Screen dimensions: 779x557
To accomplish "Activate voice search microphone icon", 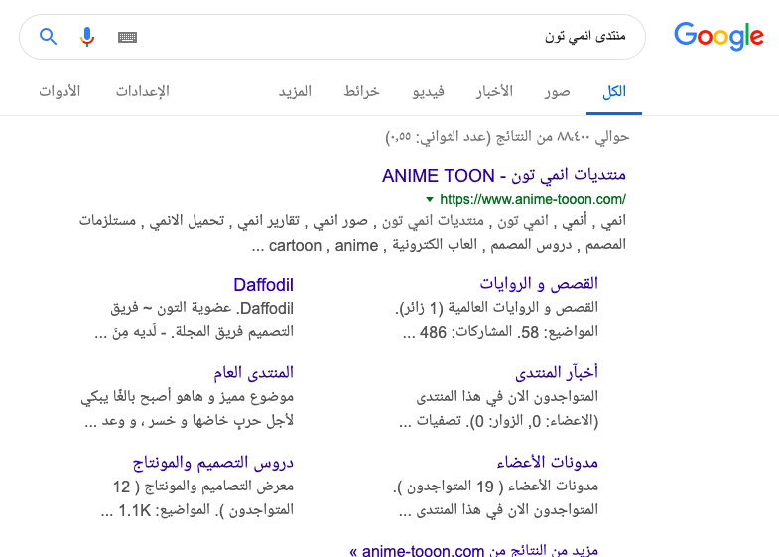I will [x=87, y=37].
